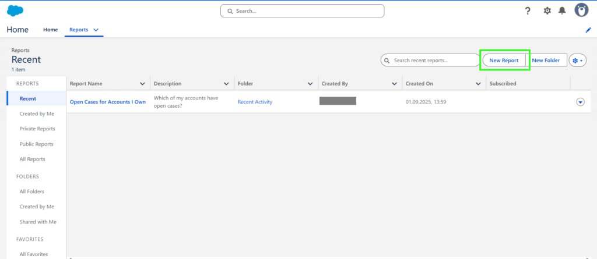Open Shared with Me folders
The width and height of the screenshot is (597, 259).
pyautogui.click(x=37, y=222)
